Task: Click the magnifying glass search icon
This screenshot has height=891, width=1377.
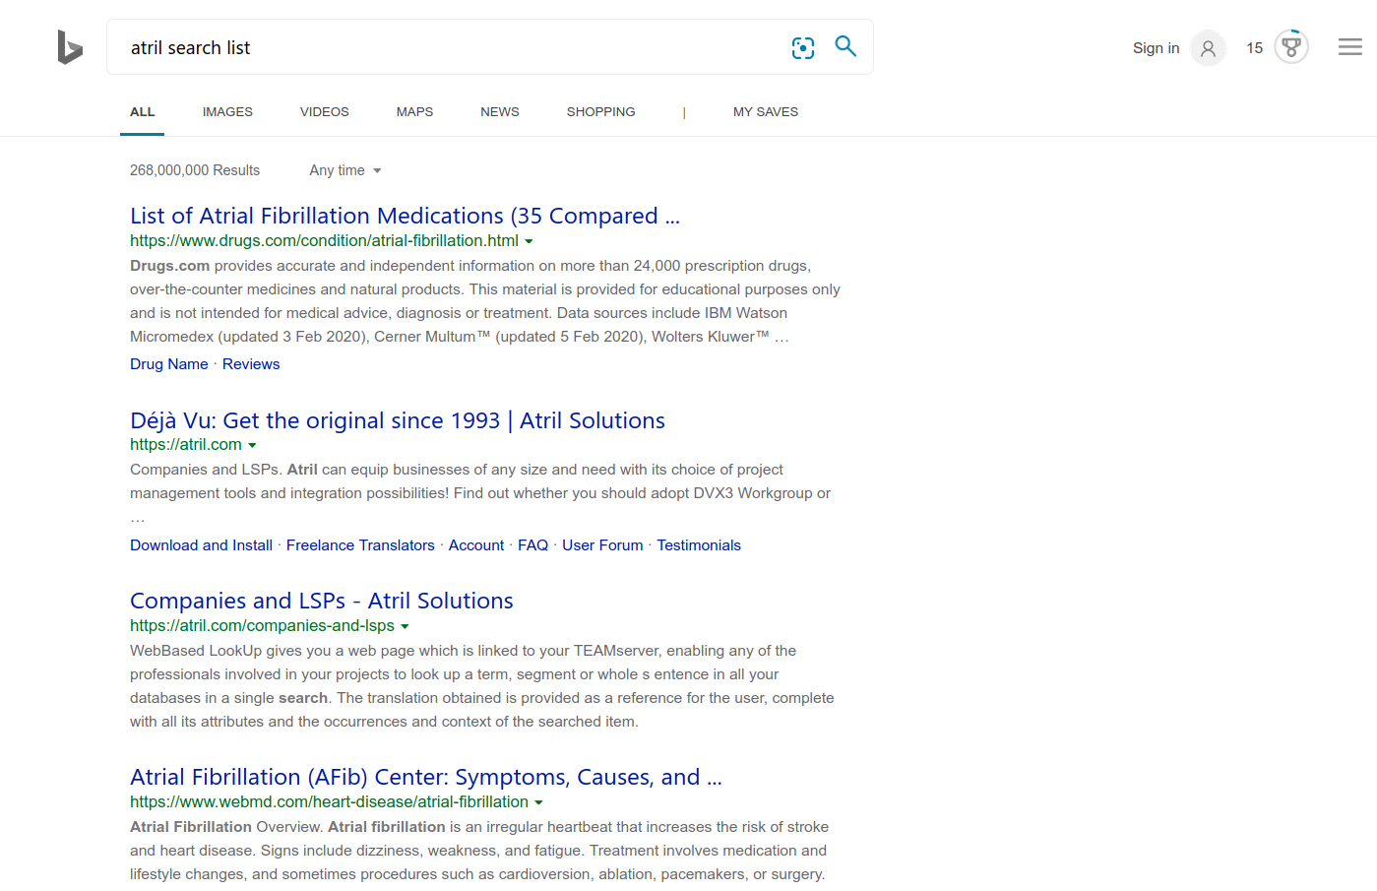Action: click(x=845, y=46)
